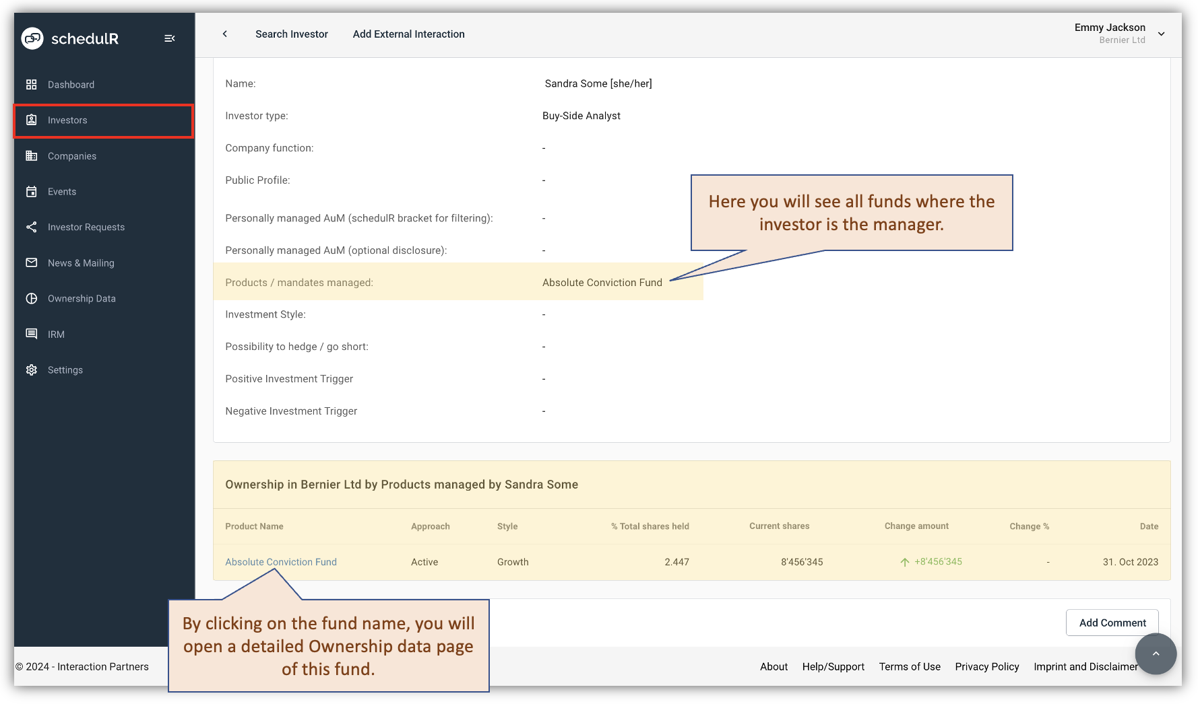Click the Add Comment button

(1111, 622)
